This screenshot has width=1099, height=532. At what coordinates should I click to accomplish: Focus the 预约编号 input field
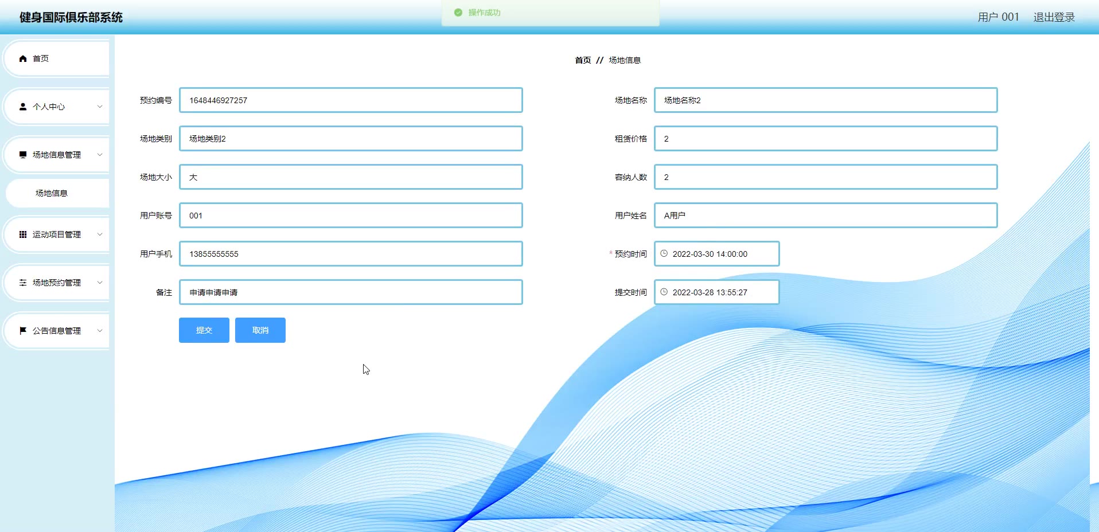[x=351, y=100]
